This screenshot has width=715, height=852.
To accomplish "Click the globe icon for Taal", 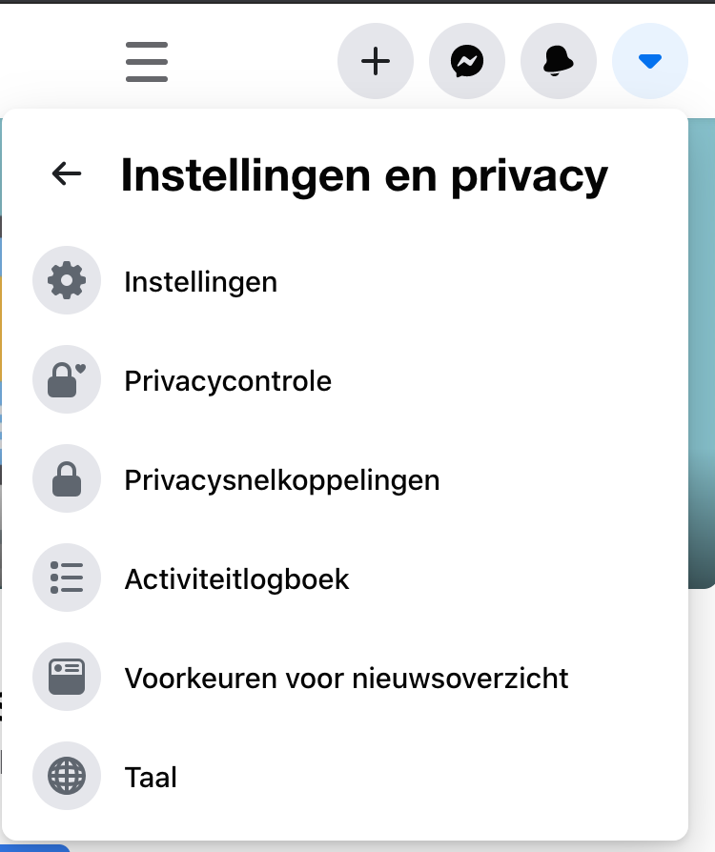I will coord(67,777).
